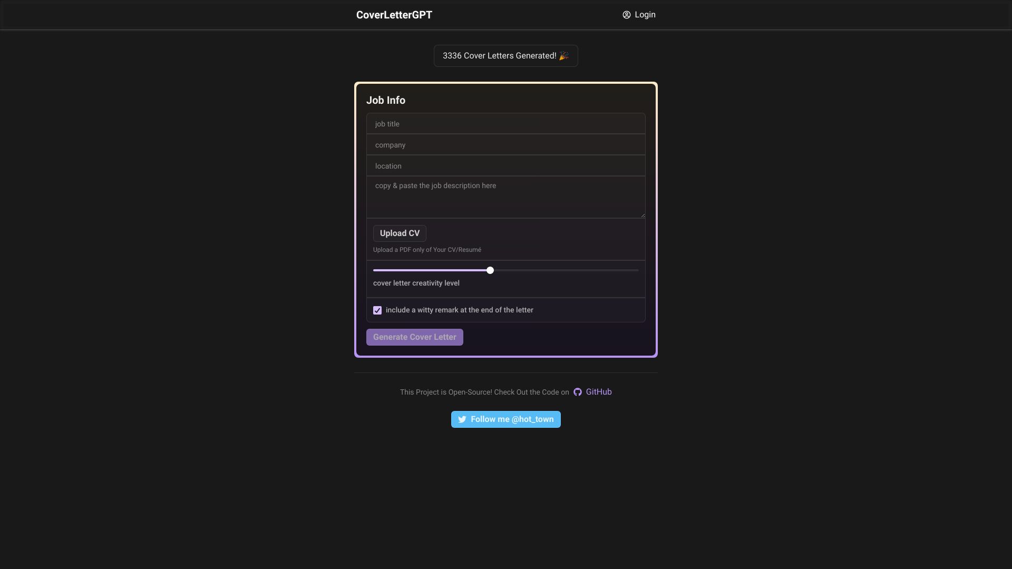Click the job title input field
This screenshot has height=569, width=1012.
[506, 123]
